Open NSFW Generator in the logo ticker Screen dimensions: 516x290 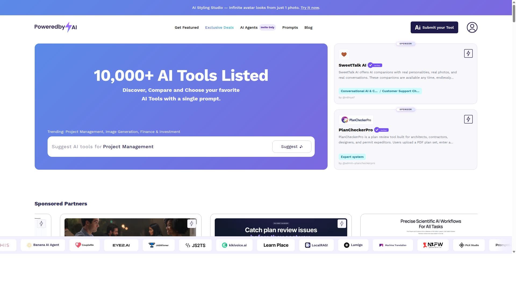point(433,245)
